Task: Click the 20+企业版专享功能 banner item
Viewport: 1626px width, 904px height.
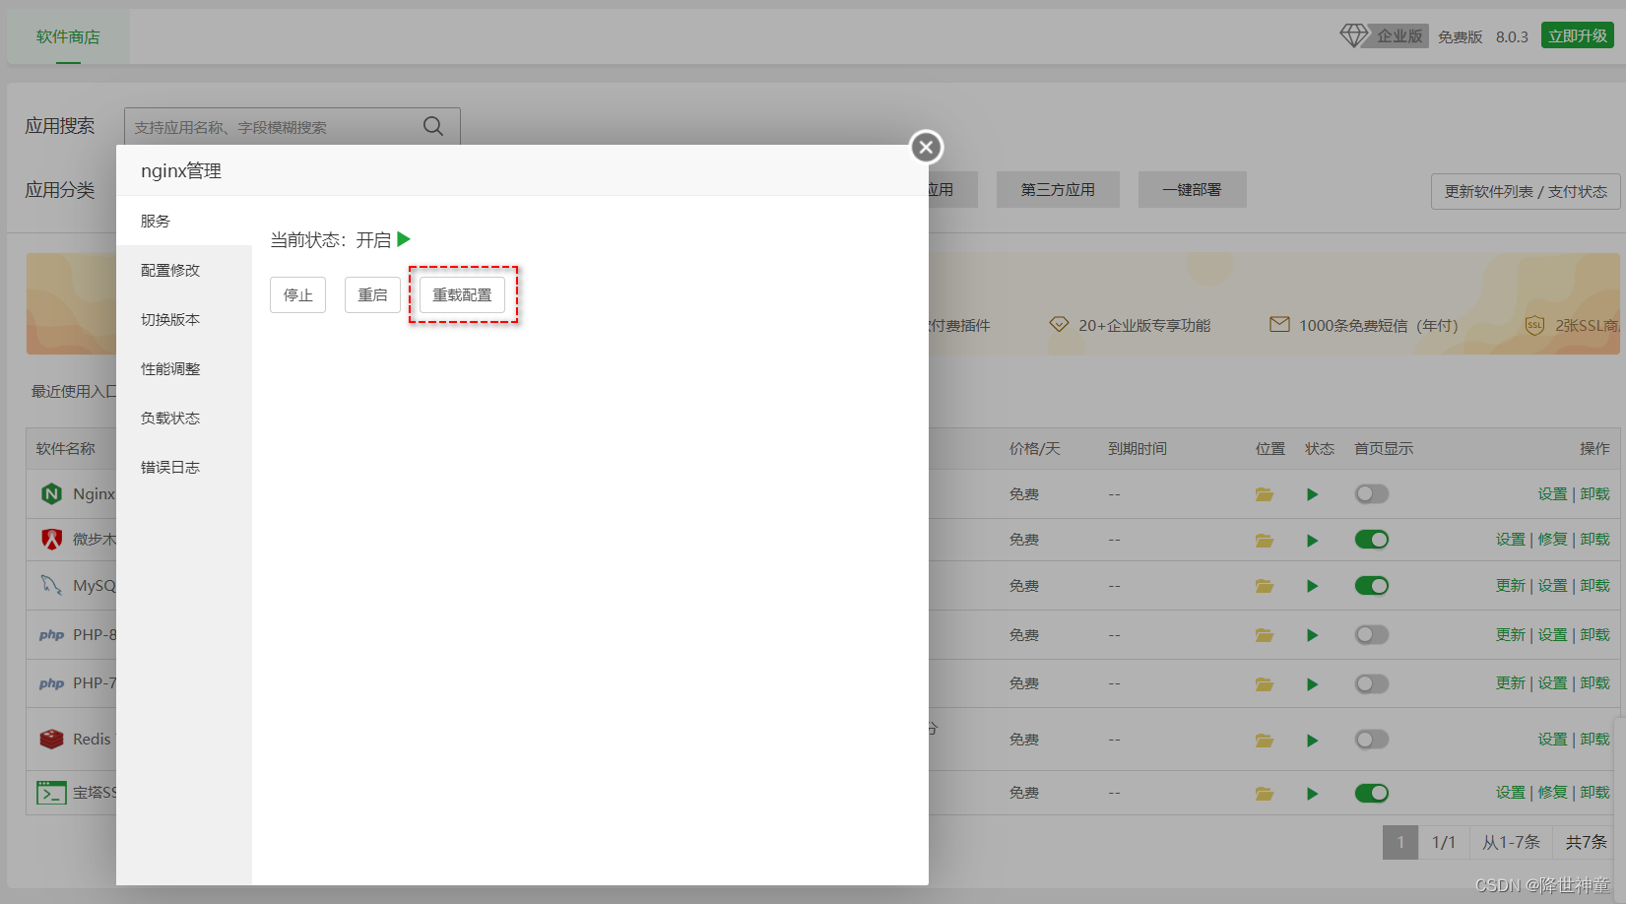Action: (x=1130, y=325)
